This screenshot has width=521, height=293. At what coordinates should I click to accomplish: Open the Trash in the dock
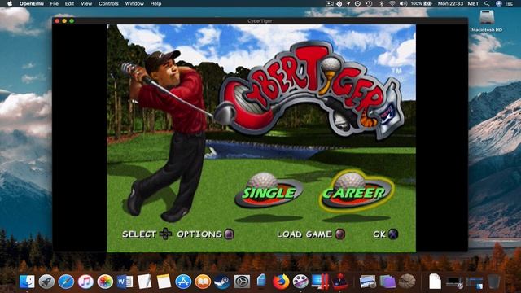(x=493, y=282)
